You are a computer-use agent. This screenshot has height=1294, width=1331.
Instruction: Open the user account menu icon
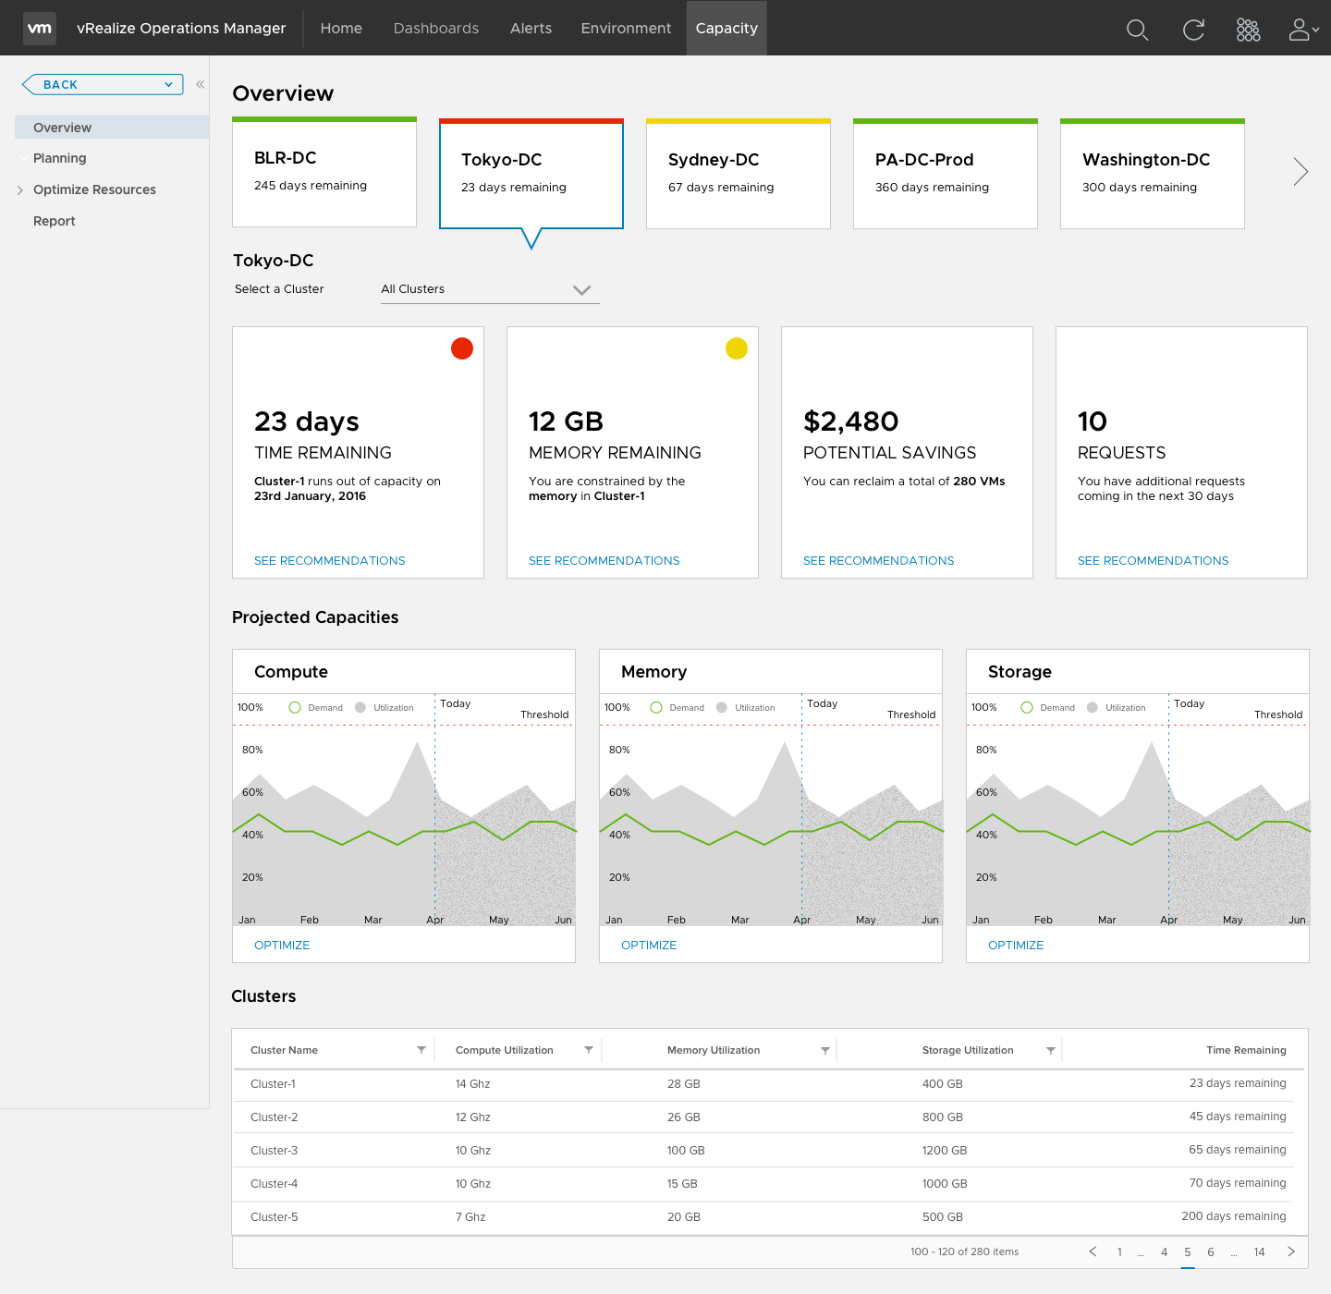click(1303, 30)
